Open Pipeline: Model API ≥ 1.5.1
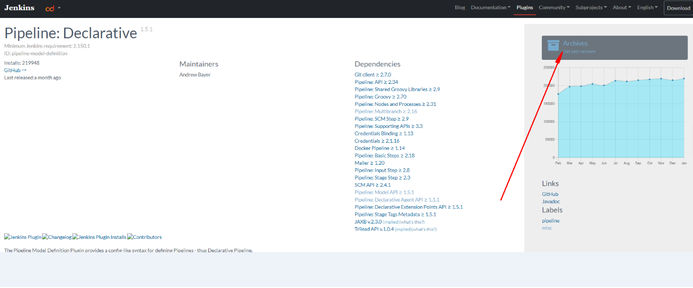 click(384, 192)
